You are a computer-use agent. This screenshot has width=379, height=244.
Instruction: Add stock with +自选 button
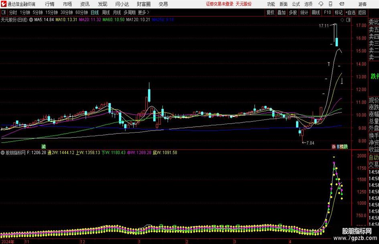click(x=351, y=12)
